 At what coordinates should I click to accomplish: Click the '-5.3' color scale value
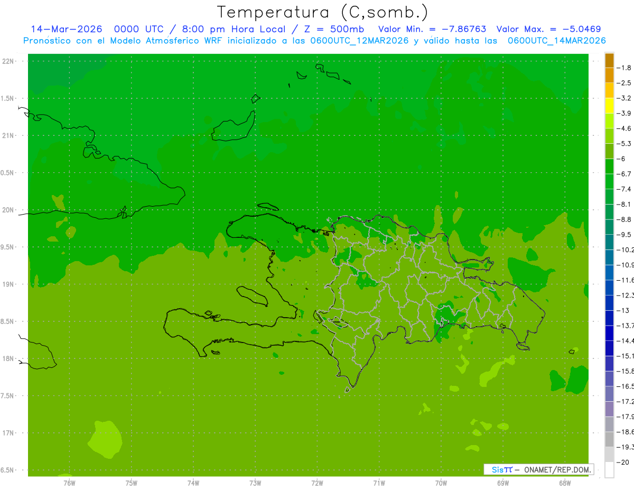624,143
